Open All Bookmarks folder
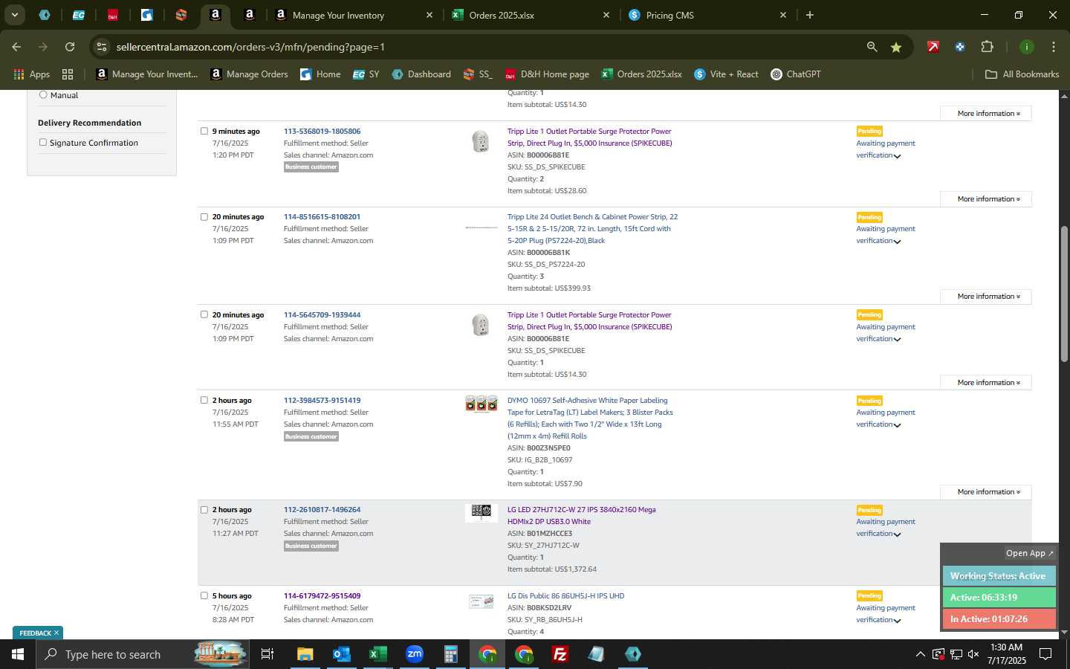 tap(1022, 74)
